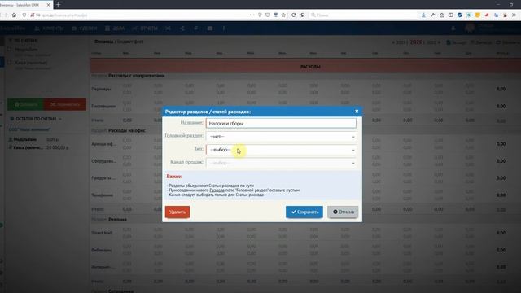Click the red extension icon in toolbar
Screen dimensions: 521x293
coord(487,15)
